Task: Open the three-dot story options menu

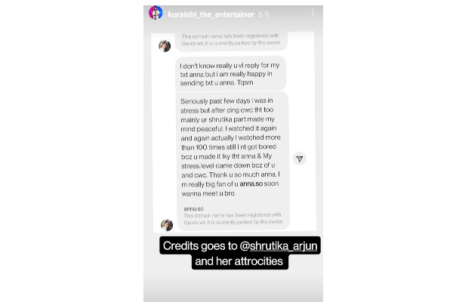Action: [x=313, y=12]
